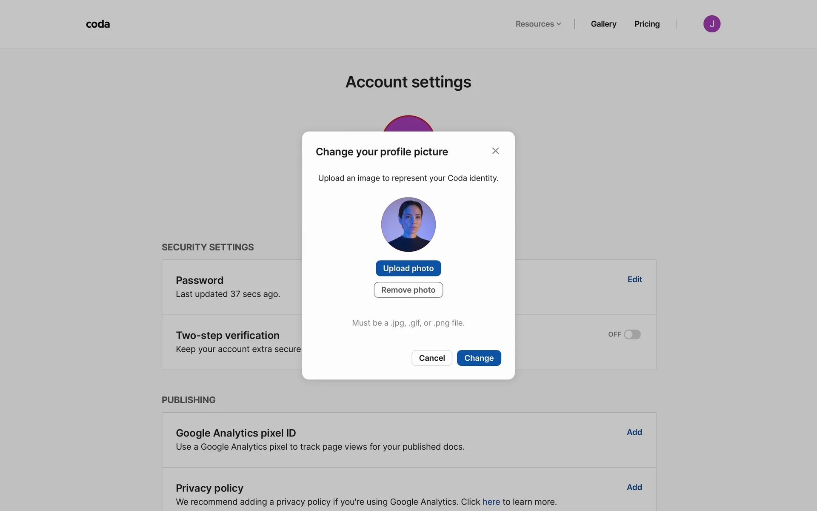Add a Google Analytics pixel ID

tap(634, 432)
